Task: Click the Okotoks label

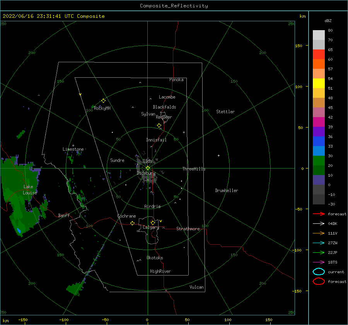Action: pyautogui.click(x=155, y=258)
